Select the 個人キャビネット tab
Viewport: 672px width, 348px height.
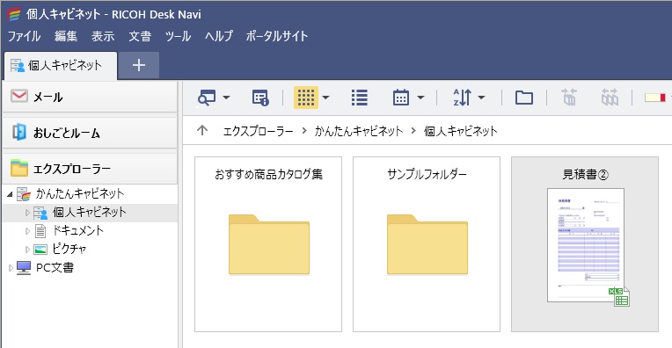coord(61,66)
